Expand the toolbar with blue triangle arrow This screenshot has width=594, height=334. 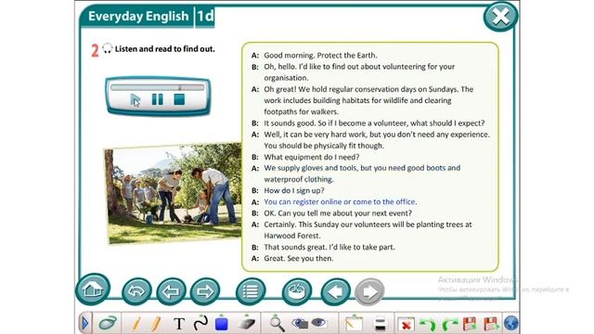[x=84, y=324]
